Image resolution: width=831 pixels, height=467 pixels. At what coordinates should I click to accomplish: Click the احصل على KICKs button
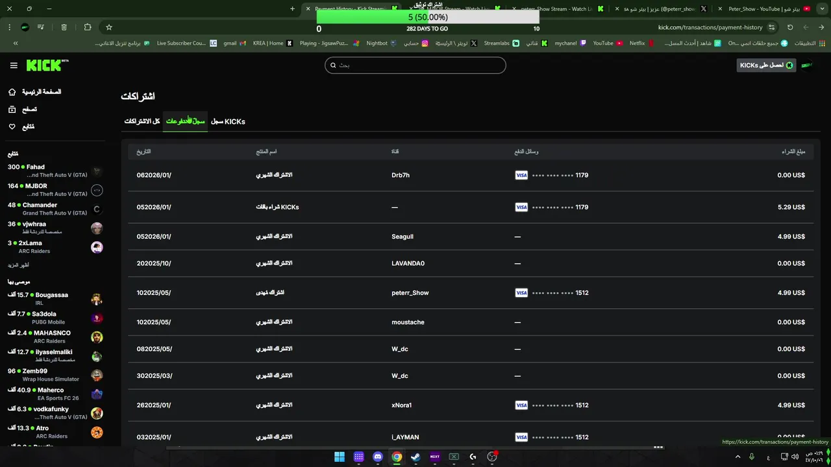(766, 66)
